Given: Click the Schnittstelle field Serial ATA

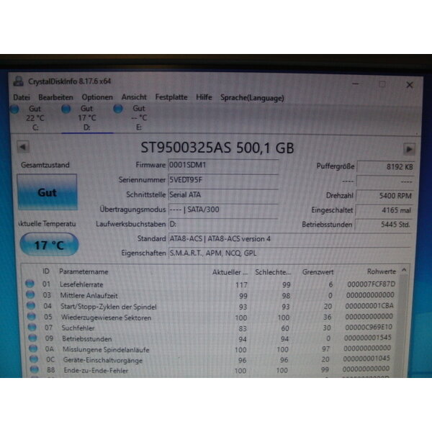Looking at the screenshot, I should pyautogui.click(x=223, y=195).
